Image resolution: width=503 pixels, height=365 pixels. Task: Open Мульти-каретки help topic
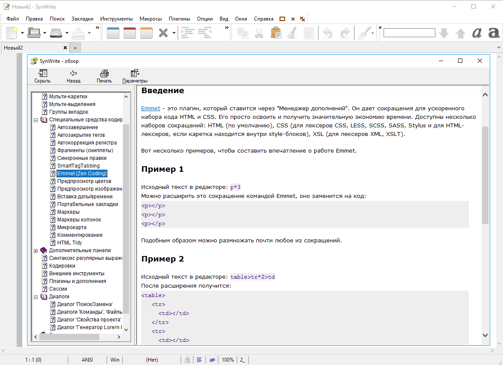[x=68, y=96]
